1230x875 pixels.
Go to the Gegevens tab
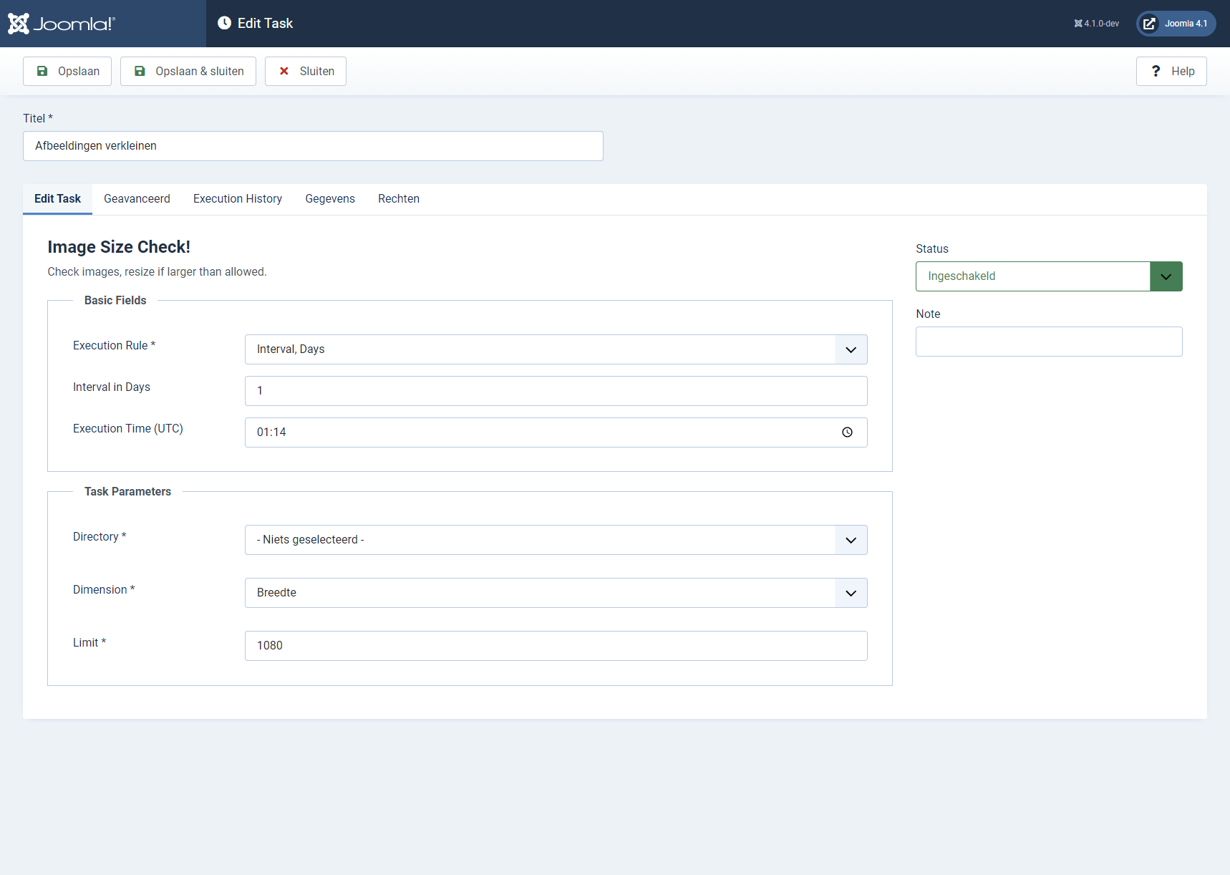point(330,199)
